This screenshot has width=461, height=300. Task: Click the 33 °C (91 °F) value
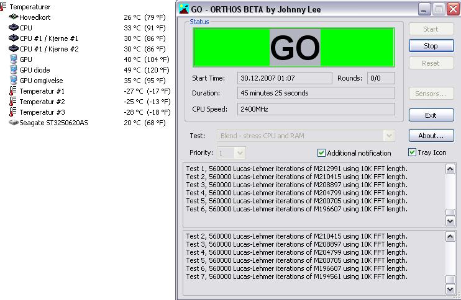(145, 28)
